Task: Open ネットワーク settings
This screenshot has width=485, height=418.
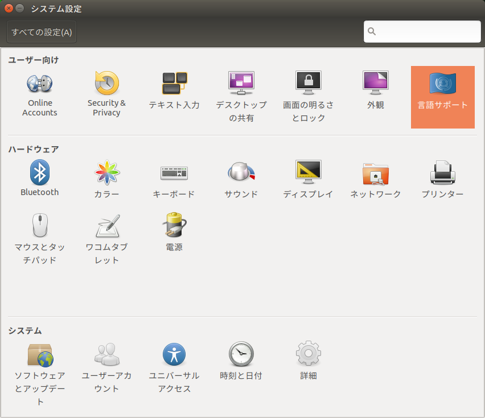Action: 375,172
